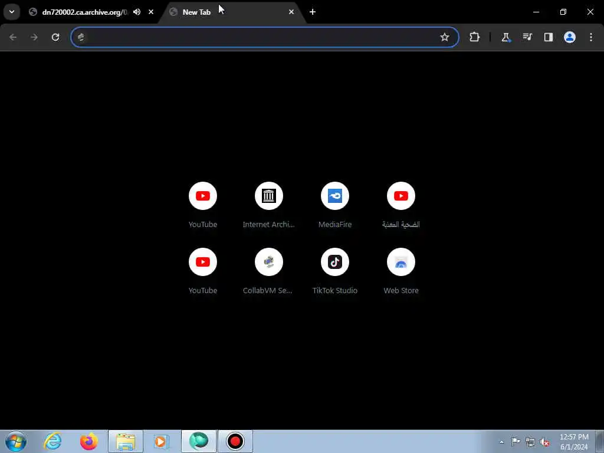The width and height of the screenshot is (604, 453).
Task: Open the MediaFire shortcut
Action: click(335, 205)
